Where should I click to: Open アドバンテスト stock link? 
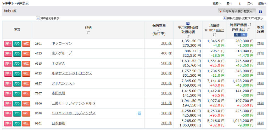click(63, 83)
